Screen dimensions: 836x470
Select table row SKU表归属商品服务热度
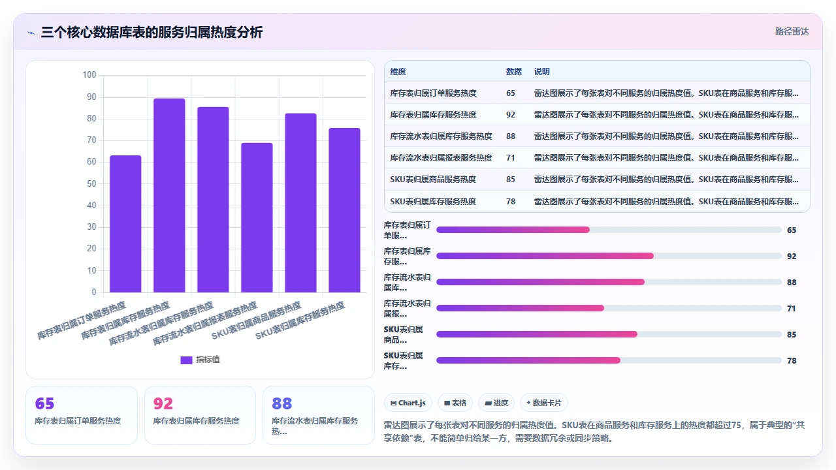pos(597,180)
